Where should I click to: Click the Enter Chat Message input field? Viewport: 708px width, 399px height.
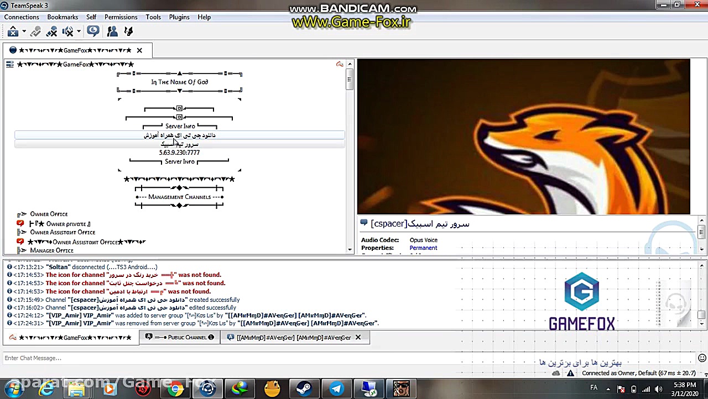[x=348, y=358]
